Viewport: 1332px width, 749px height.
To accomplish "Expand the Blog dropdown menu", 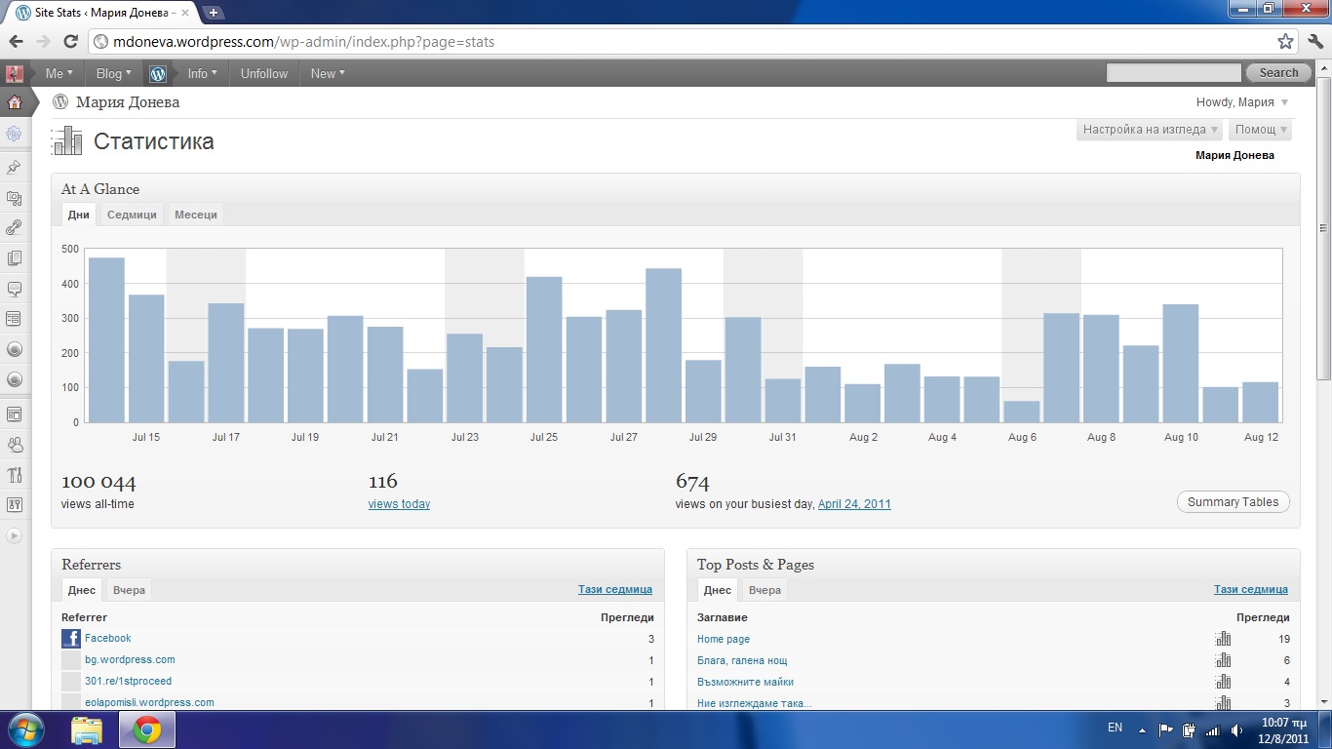I will [x=113, y=73].
